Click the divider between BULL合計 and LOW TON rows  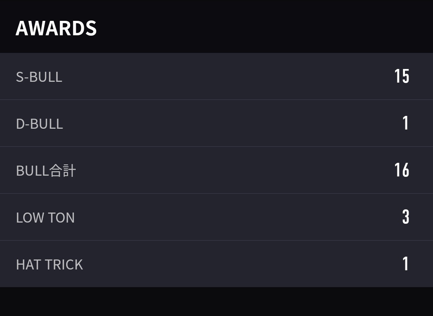(216, 194)
